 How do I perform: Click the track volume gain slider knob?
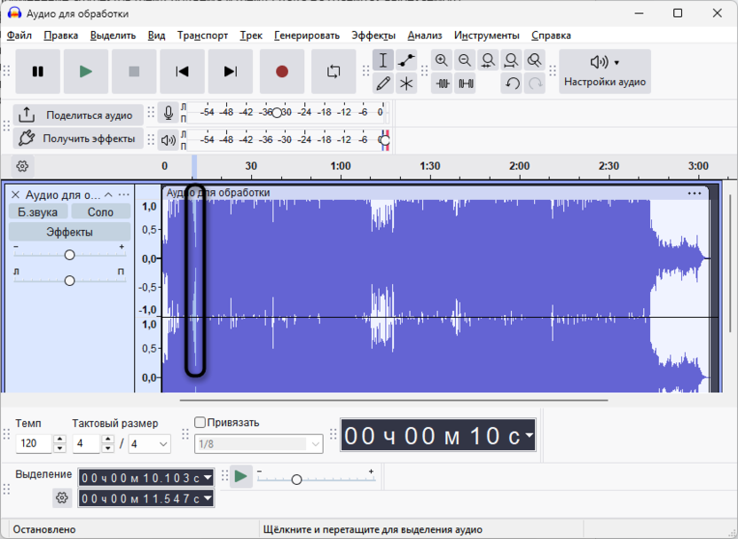(69, 255)
